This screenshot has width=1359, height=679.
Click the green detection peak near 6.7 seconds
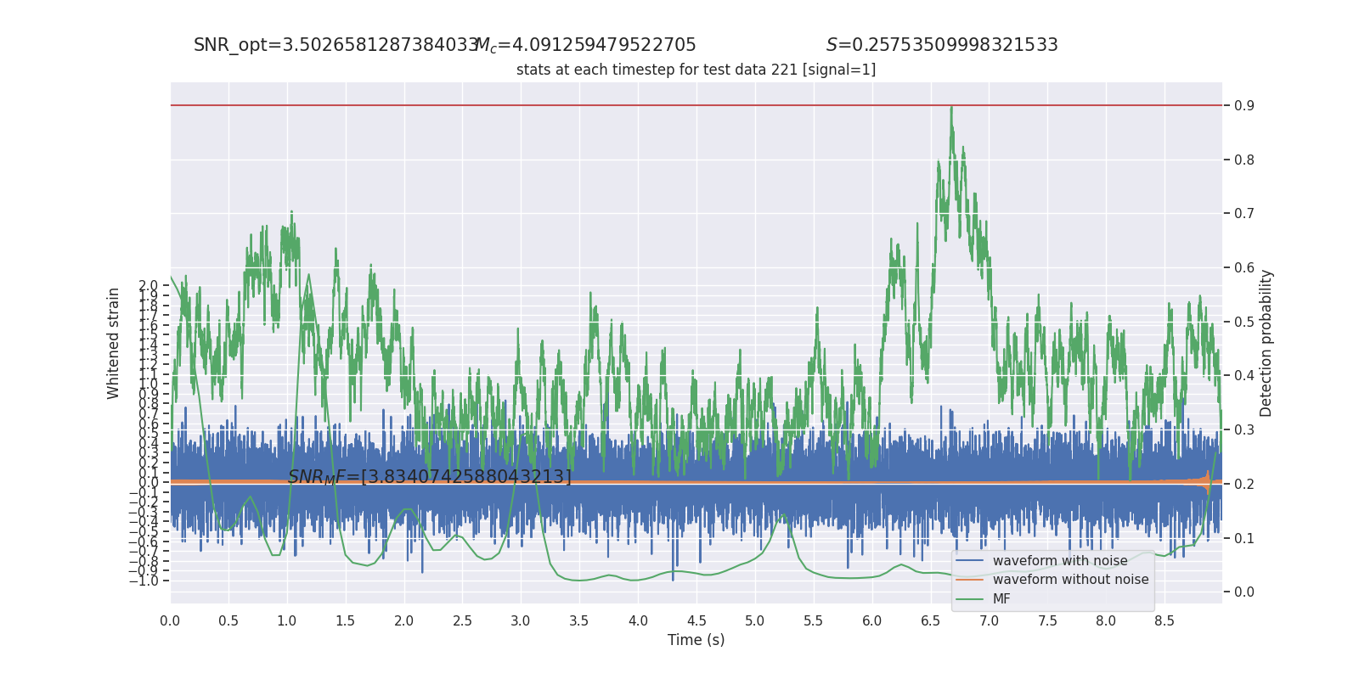951,109
